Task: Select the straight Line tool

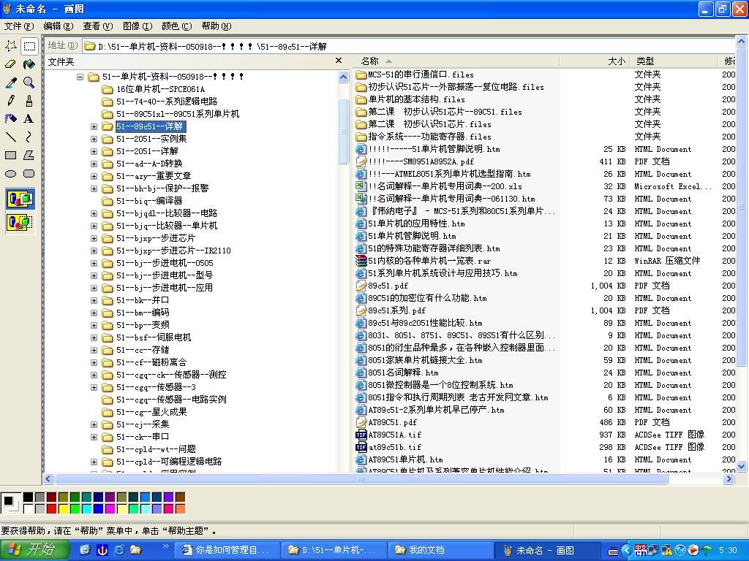Action: 10,137
